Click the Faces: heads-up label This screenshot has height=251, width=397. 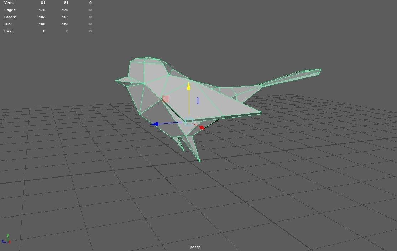(x=10, y=17)
